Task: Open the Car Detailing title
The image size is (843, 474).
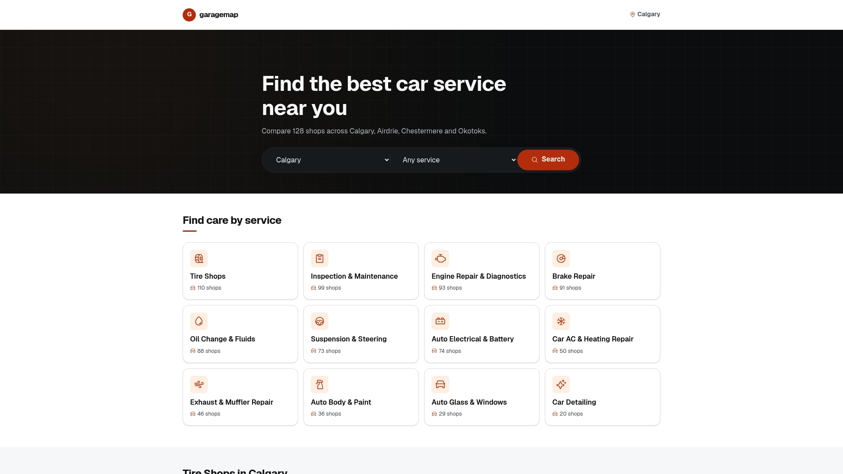Action: (574, 402)
